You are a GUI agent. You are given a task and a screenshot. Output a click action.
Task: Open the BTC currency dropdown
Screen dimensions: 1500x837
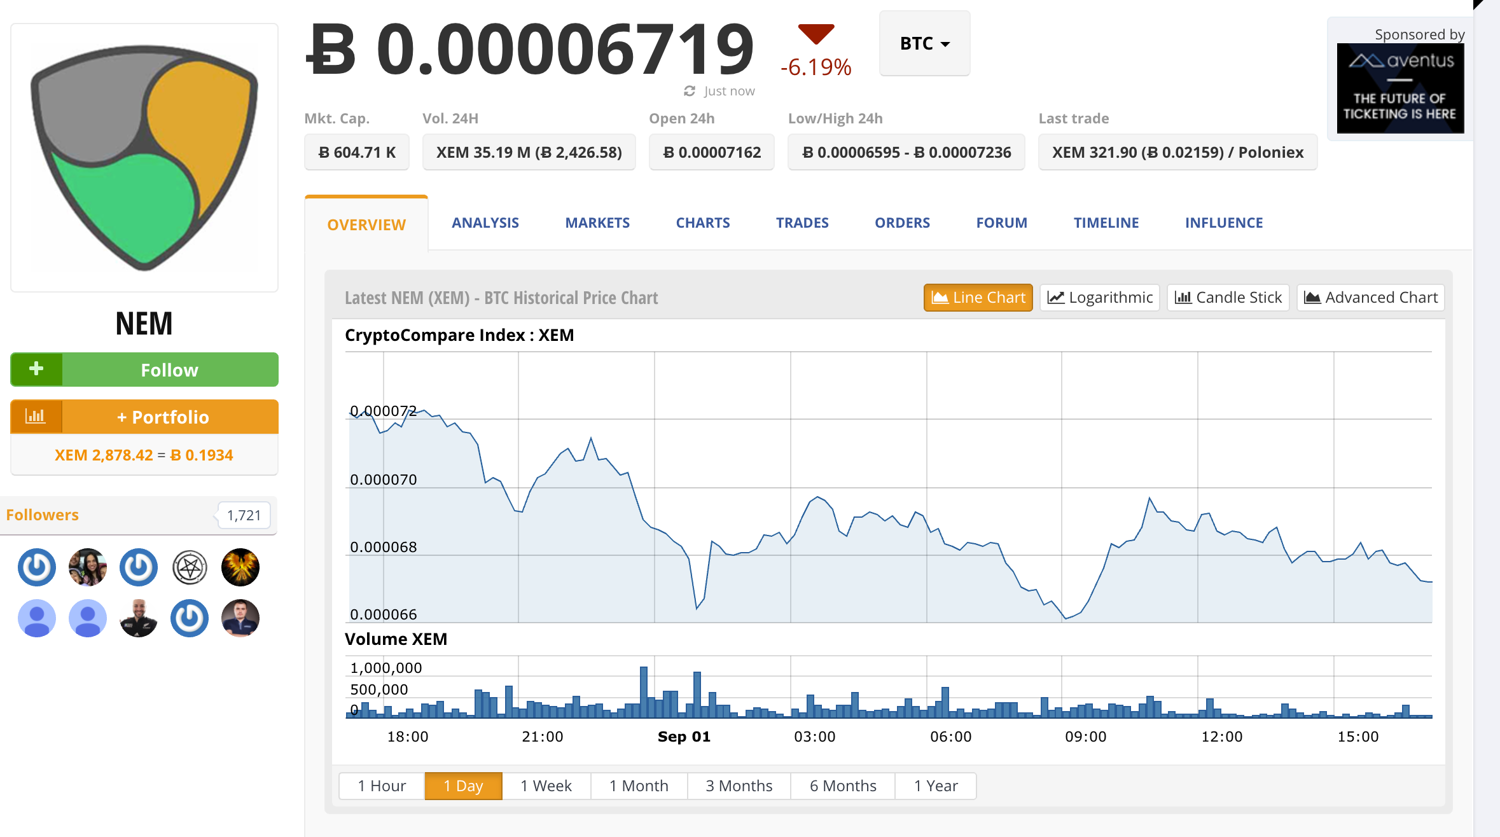925,43
